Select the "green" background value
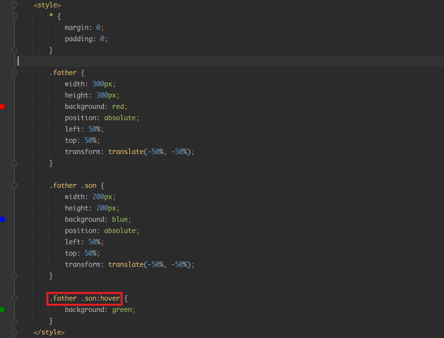 122,310
